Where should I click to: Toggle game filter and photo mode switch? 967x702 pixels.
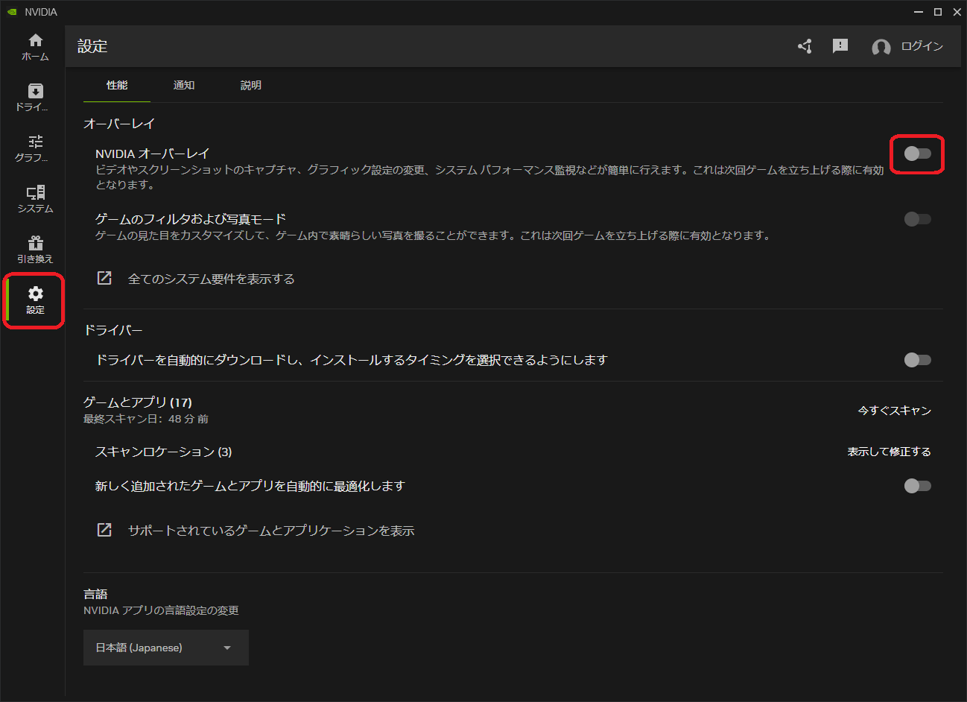tap(917, 219)
